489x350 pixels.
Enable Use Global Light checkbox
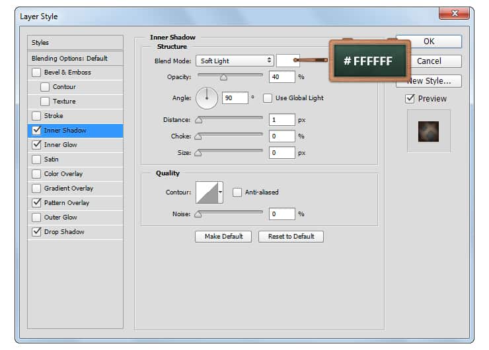[x=268, y=98]
